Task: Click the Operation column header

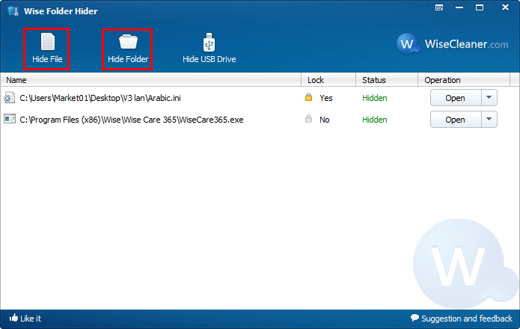Action: pos(464,80)
